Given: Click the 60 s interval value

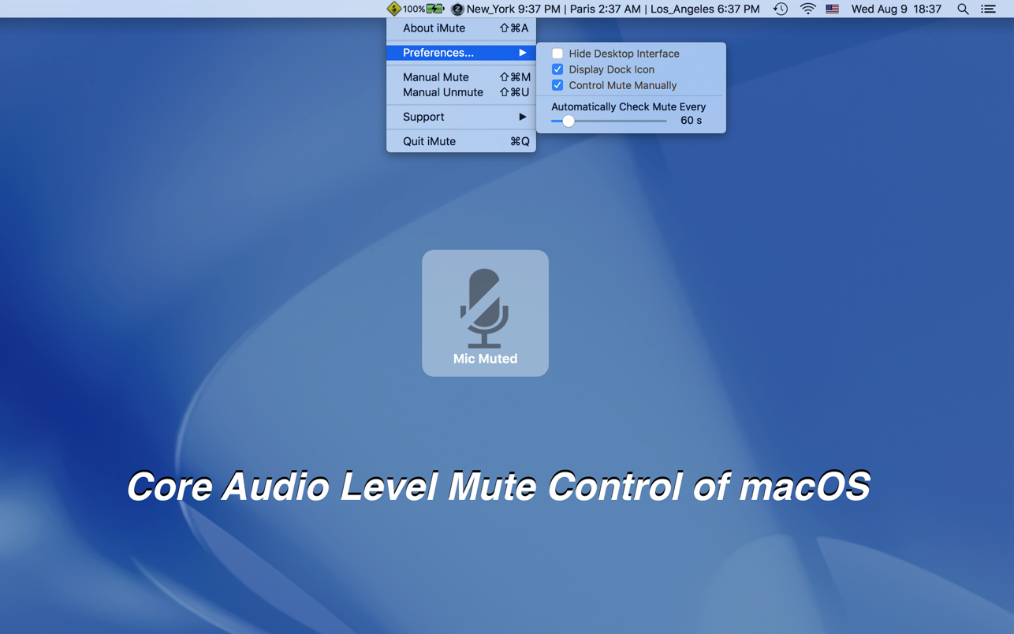Looking at the screenshot, I should 691,121.
